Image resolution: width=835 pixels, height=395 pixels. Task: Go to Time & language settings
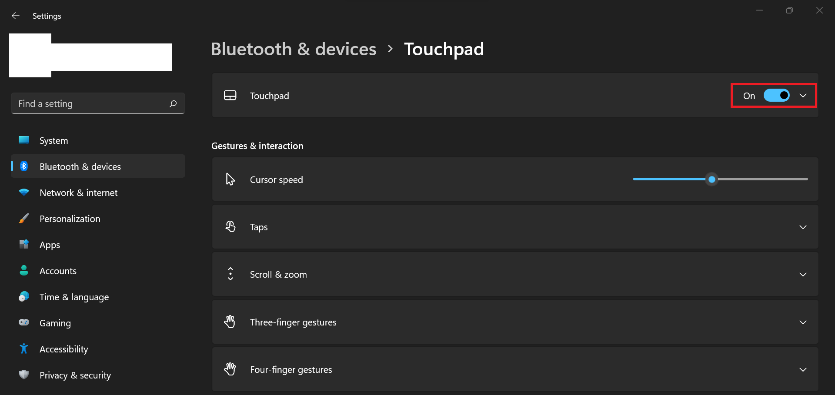click(x=74, y=297)
